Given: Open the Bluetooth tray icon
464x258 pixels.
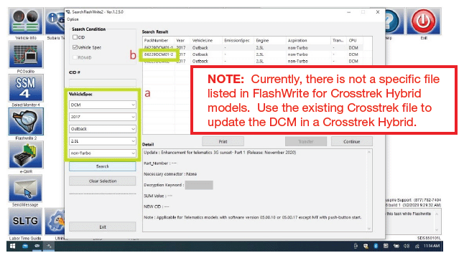Looking at the screenshot, I should click(376, 246).
